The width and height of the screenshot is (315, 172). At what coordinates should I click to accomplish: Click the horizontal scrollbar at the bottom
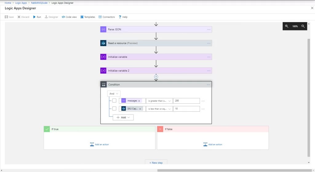tap(234, 170)
